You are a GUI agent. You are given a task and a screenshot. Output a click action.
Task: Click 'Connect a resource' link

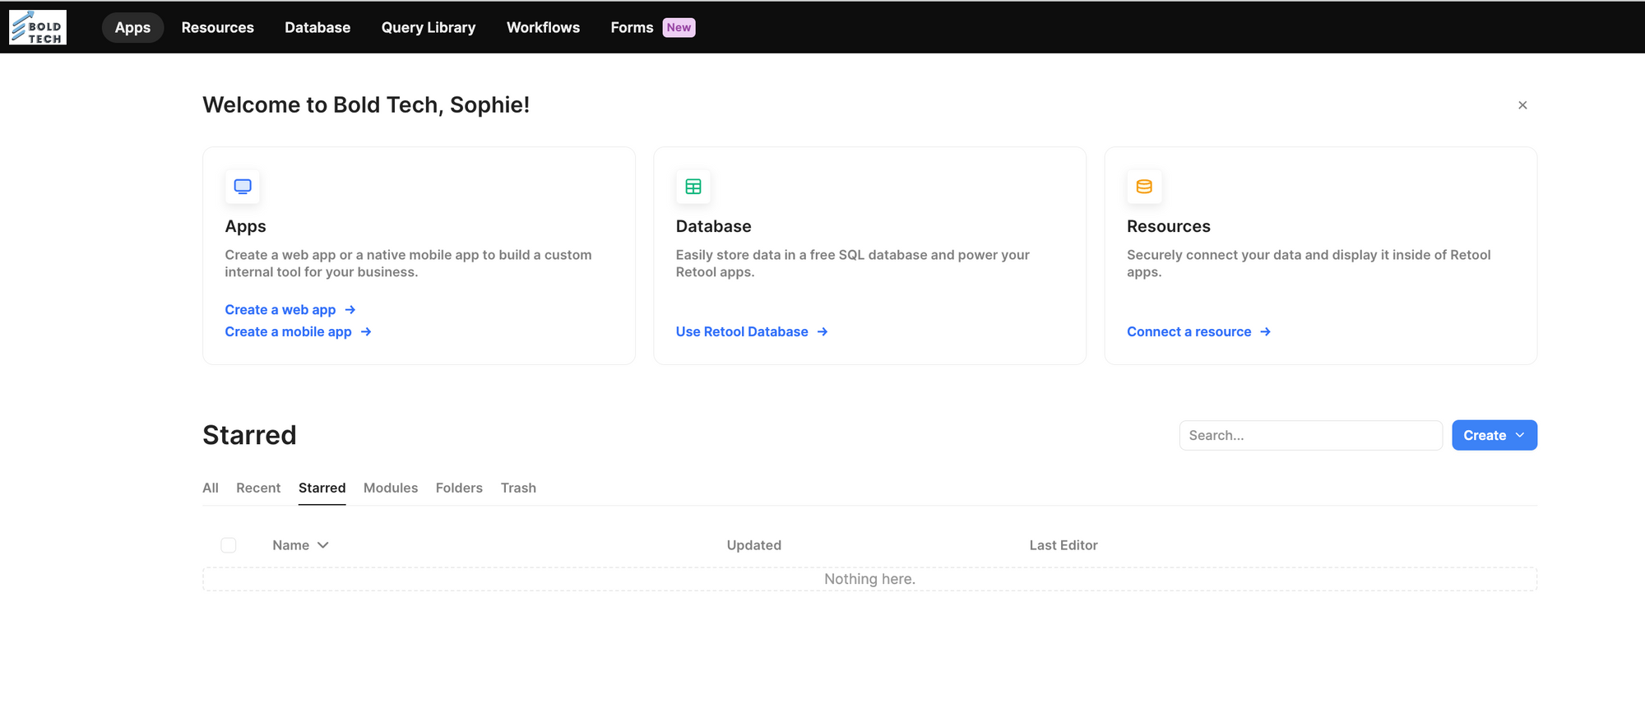coord(1198,332)
